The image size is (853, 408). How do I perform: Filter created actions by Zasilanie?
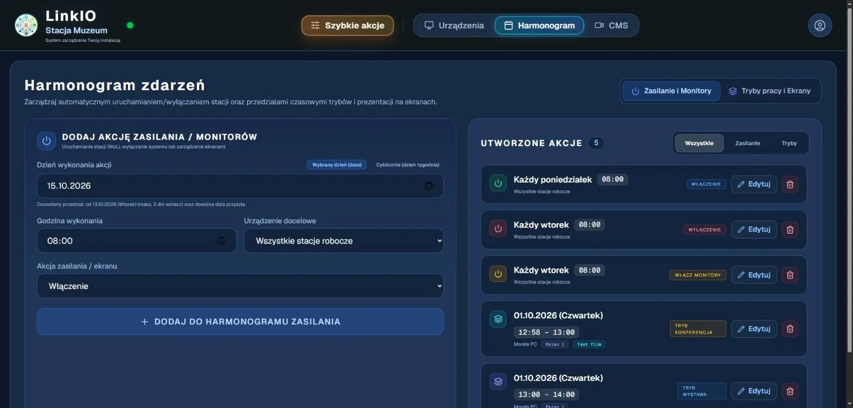pyautogui.click(x=747, y=143)
